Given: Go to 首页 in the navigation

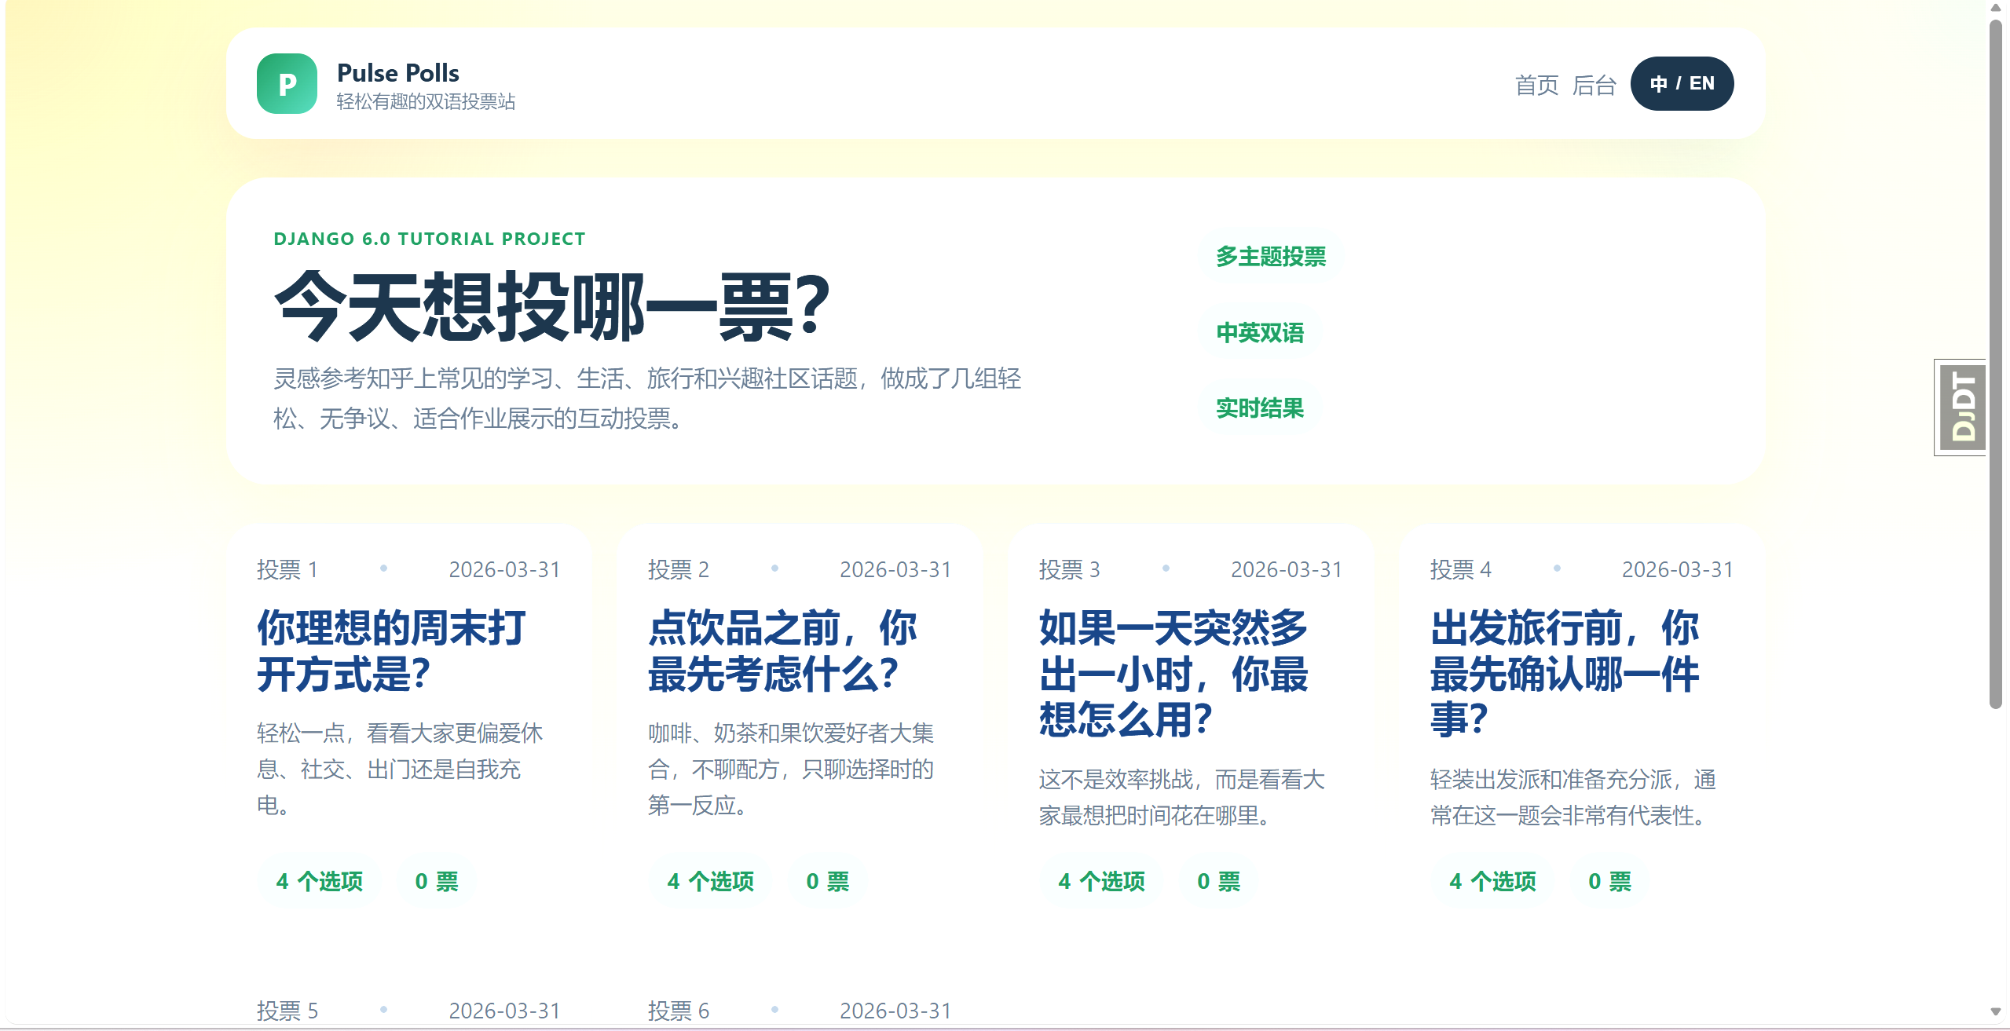Looking at the screenshot, I should coord(1536,84).
